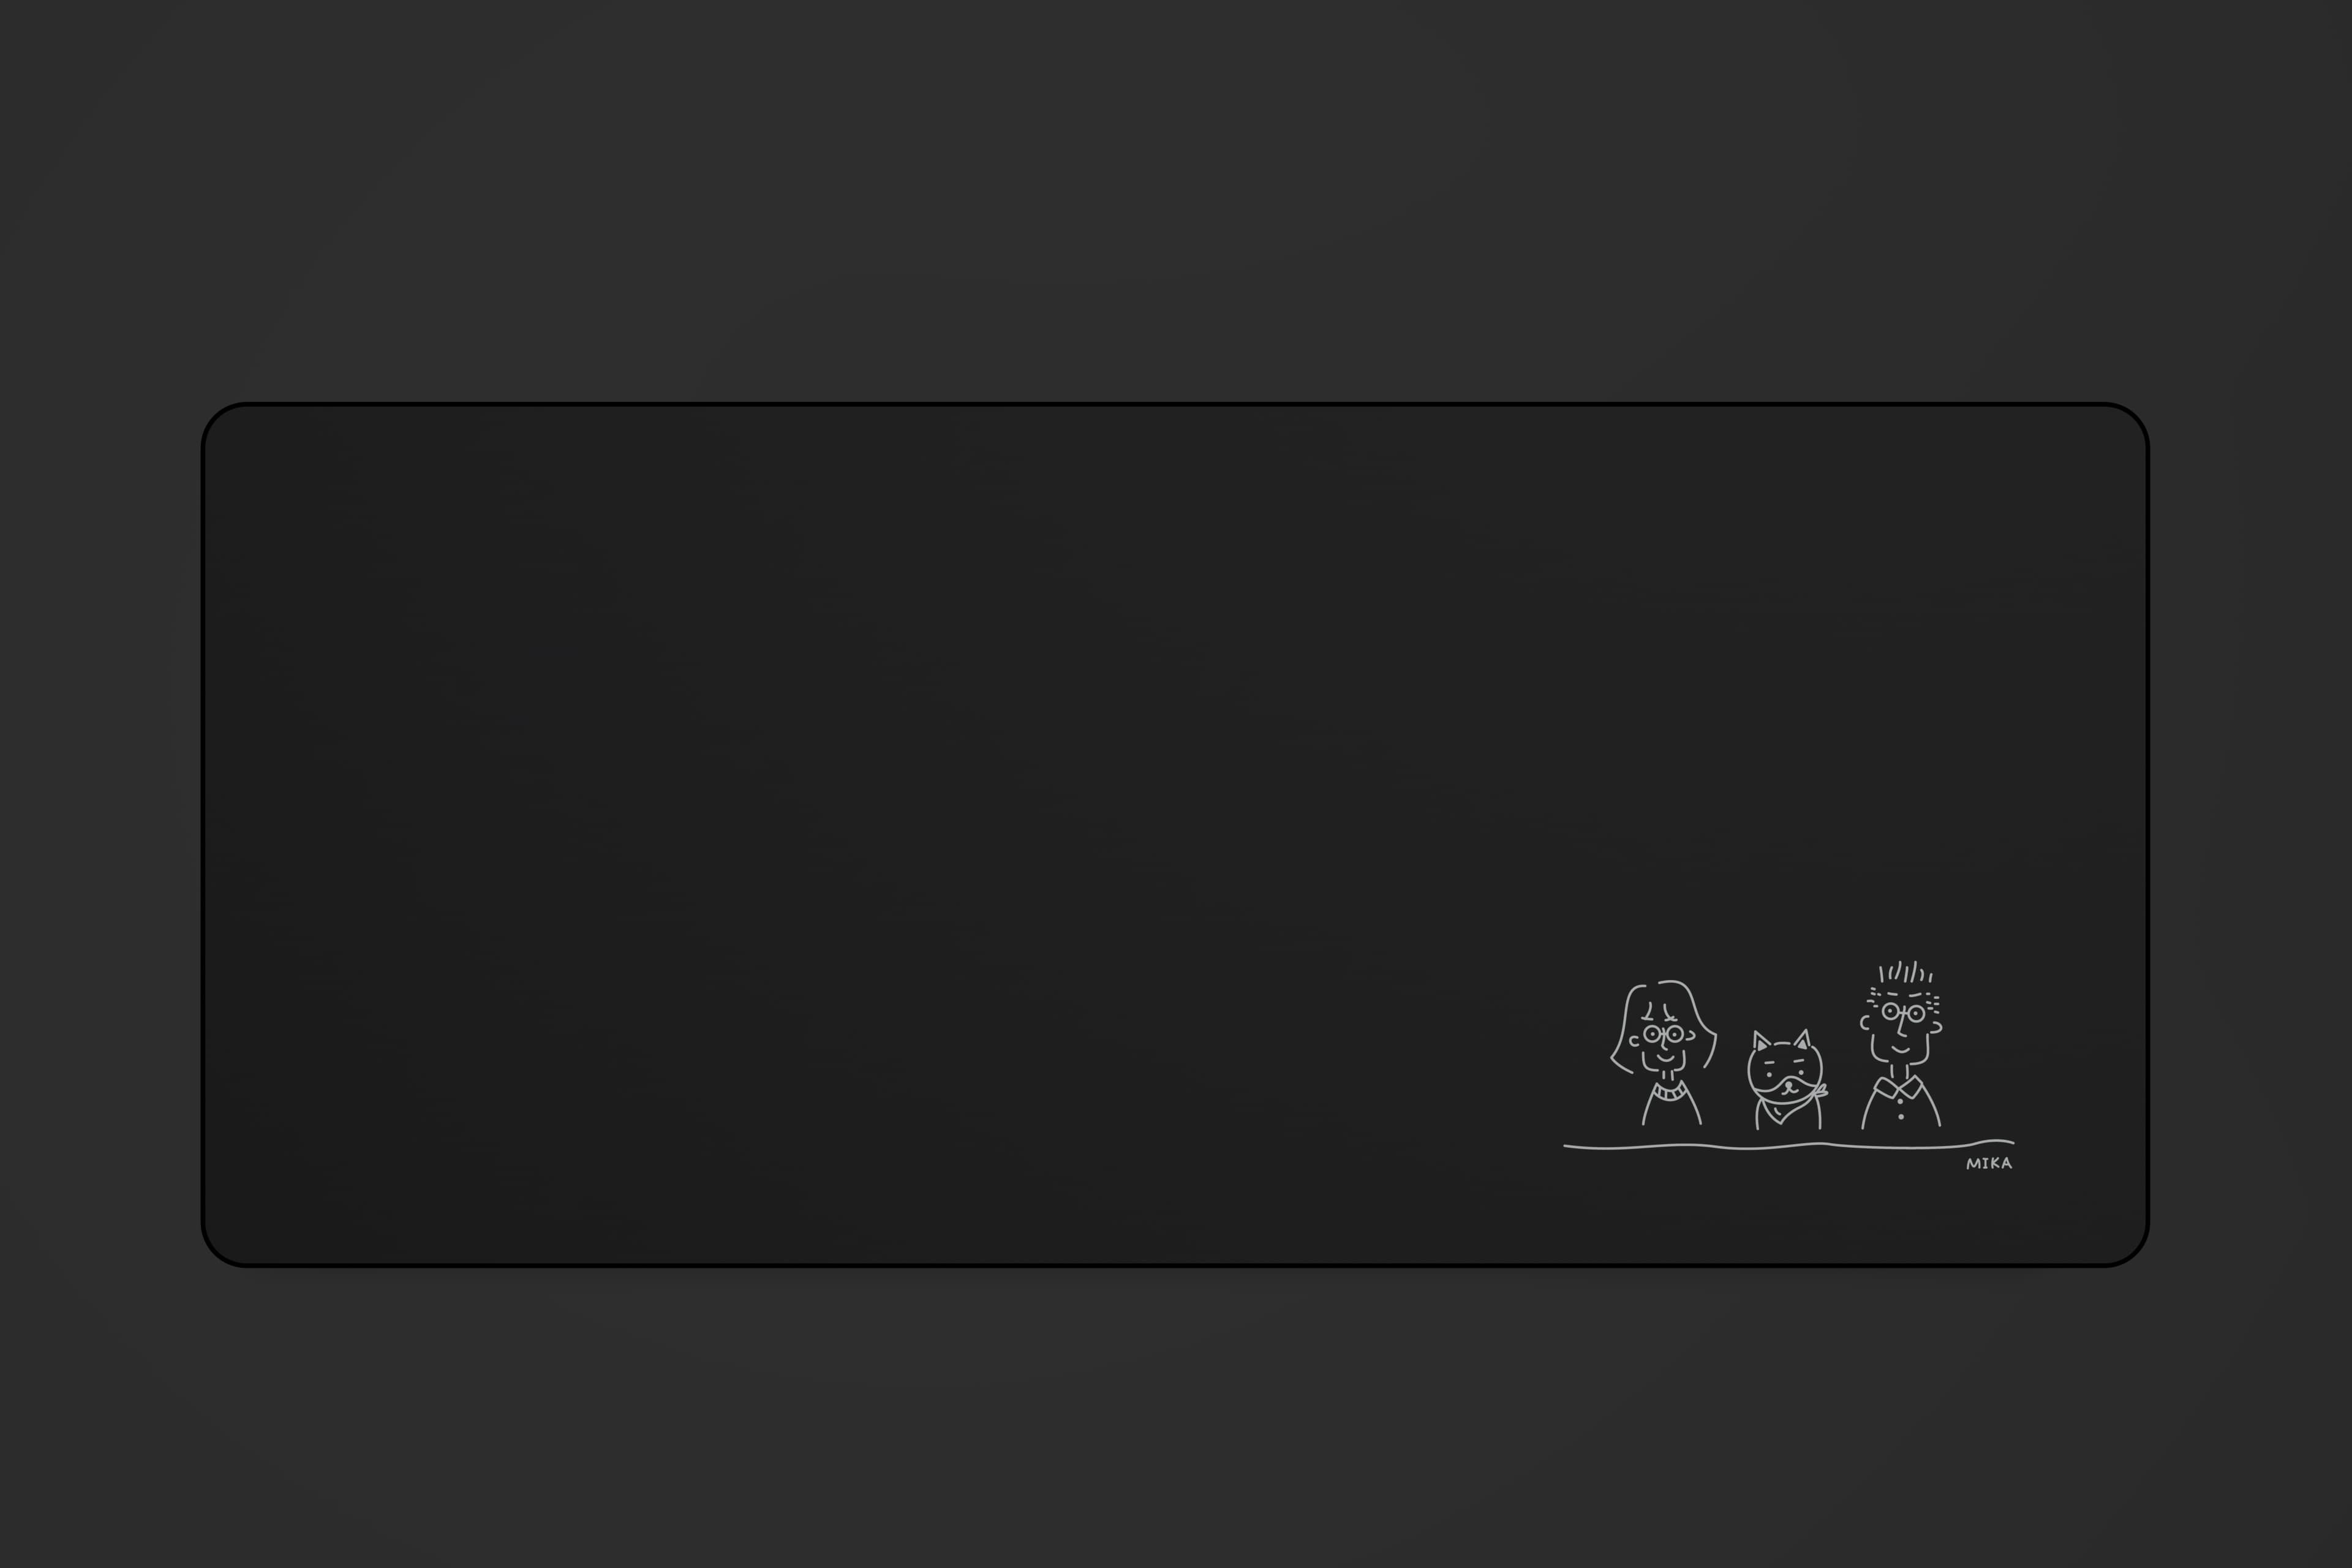Click the woman's hair bangs
The height and width of the screenshot is (1568, 2352).
coord(1660,1012)
